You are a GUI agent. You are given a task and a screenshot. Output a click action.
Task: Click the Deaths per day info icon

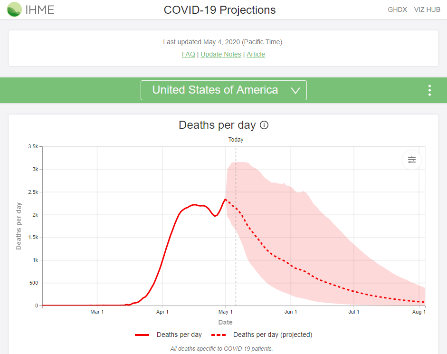[265, 125]
